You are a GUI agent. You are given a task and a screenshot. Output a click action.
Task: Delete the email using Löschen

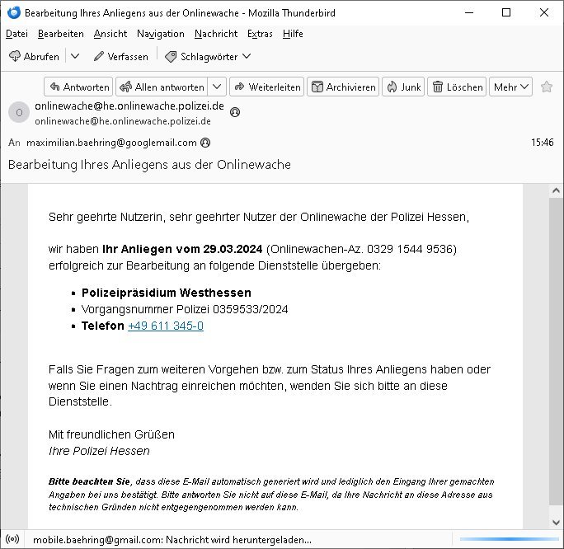457,87
